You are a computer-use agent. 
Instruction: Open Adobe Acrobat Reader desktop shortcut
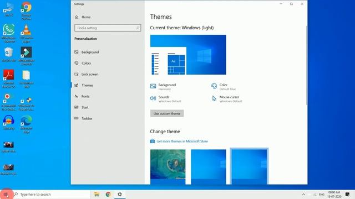point(9,78)
